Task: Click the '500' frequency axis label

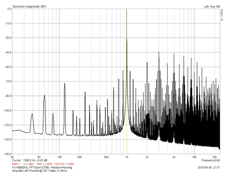Action: 106,157
